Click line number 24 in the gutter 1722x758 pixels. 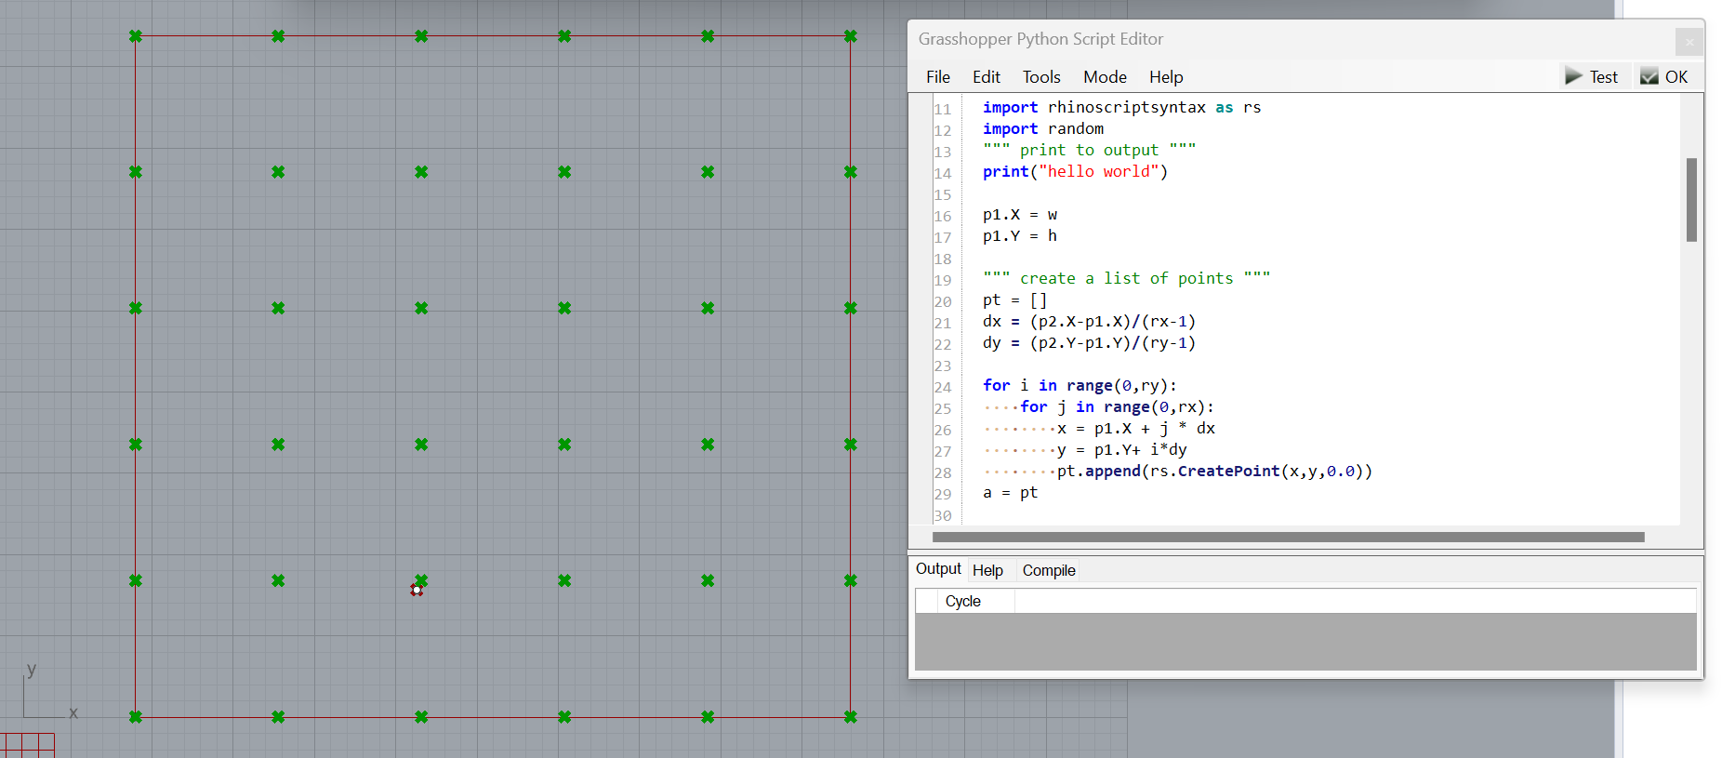click(x=943, y=387)
